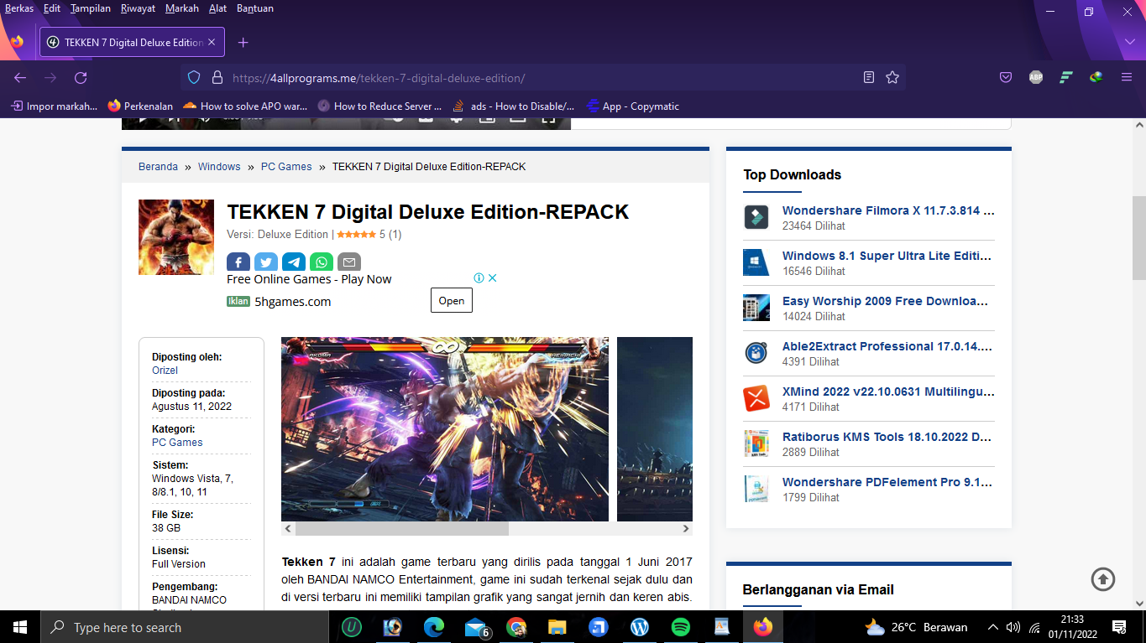Screen dimensions: 1146x643
Task: Open Microsoft Edge from the taskbar
Action: 434,627
